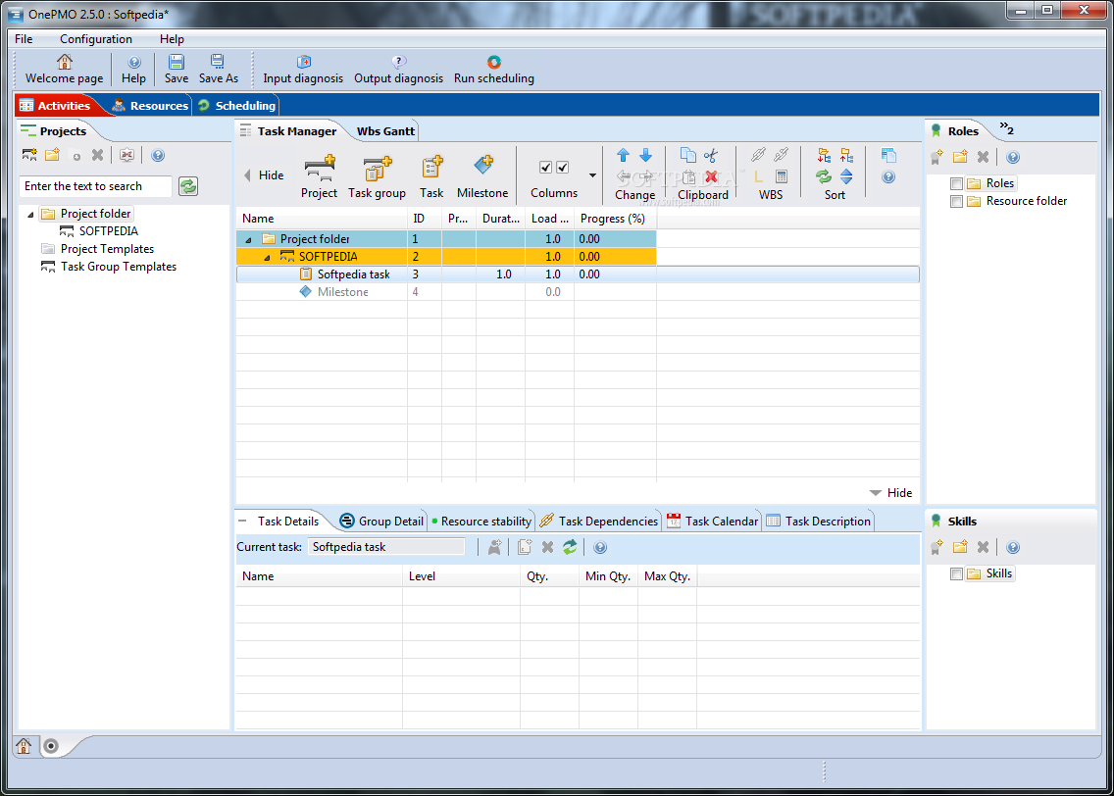Sort by the Progress (%) column header

615,219
